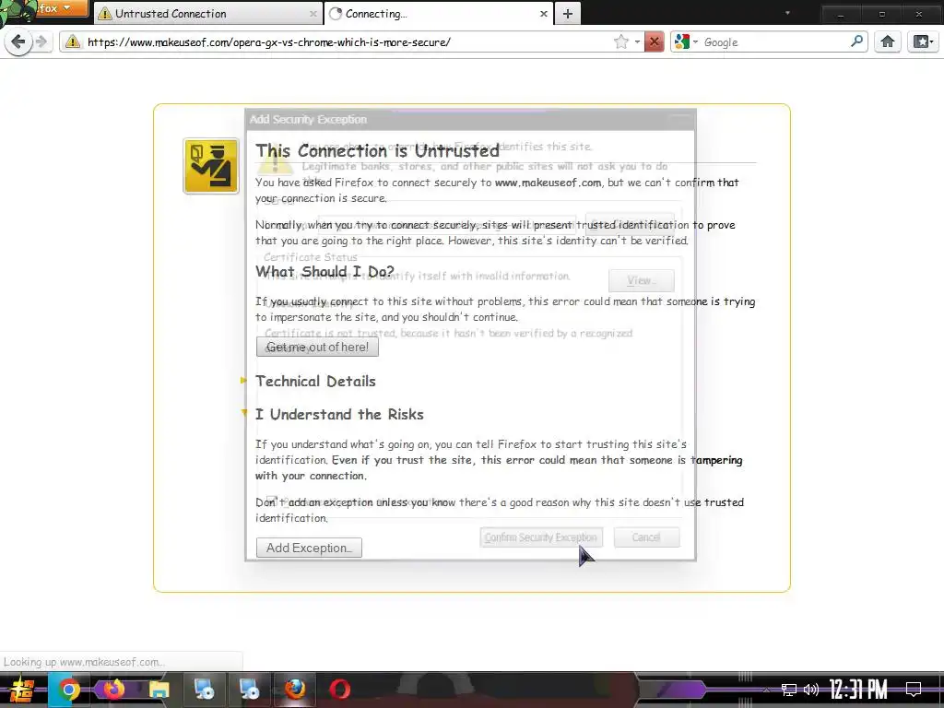Minimize the Firefox window

tap(841, 13)
